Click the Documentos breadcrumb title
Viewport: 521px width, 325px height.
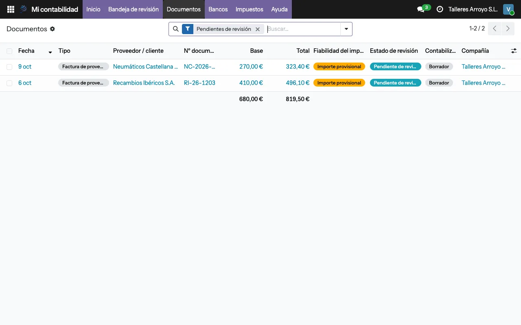(27, 29)
